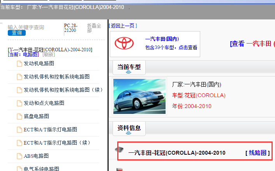Click the [刷新] refresh link
This screenshot has width=275, height=171.
tap(49, 55)
